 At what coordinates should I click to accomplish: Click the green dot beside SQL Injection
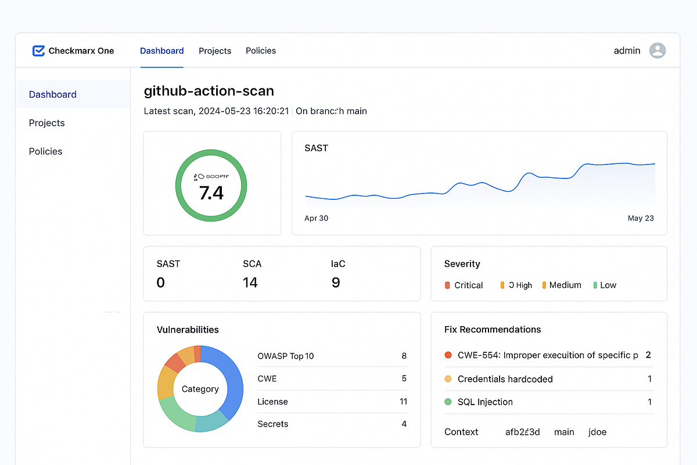448,402
